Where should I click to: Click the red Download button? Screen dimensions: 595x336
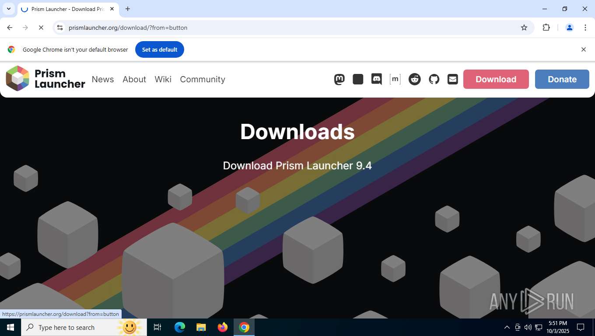point(496,79)
